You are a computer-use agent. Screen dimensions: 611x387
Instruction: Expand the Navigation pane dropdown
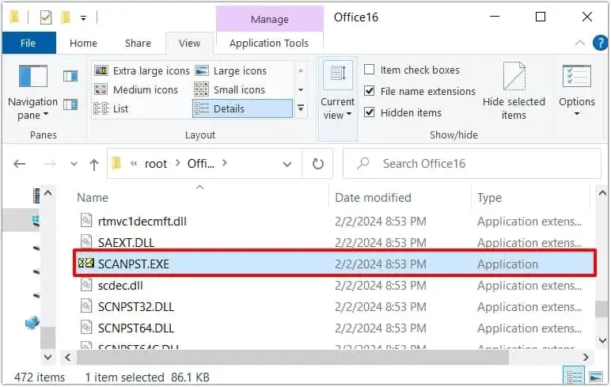click(x=32, y=108)
